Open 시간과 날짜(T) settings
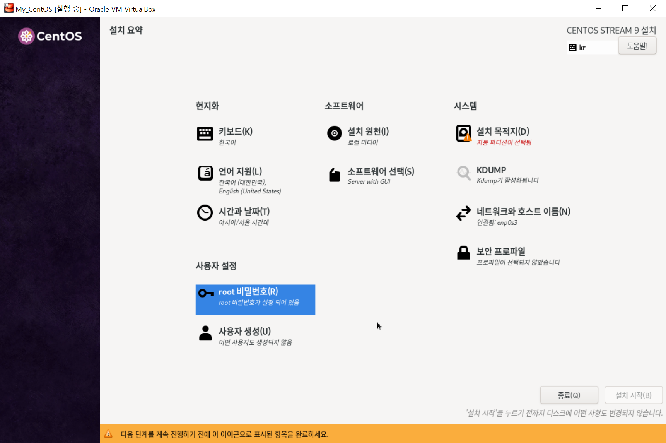The height and width of the screenshot is (443, 666). (244, 212)
